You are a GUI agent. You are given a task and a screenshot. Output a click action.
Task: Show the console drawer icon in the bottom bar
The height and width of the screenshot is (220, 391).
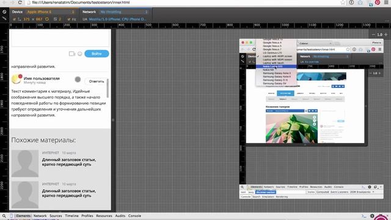364,216
